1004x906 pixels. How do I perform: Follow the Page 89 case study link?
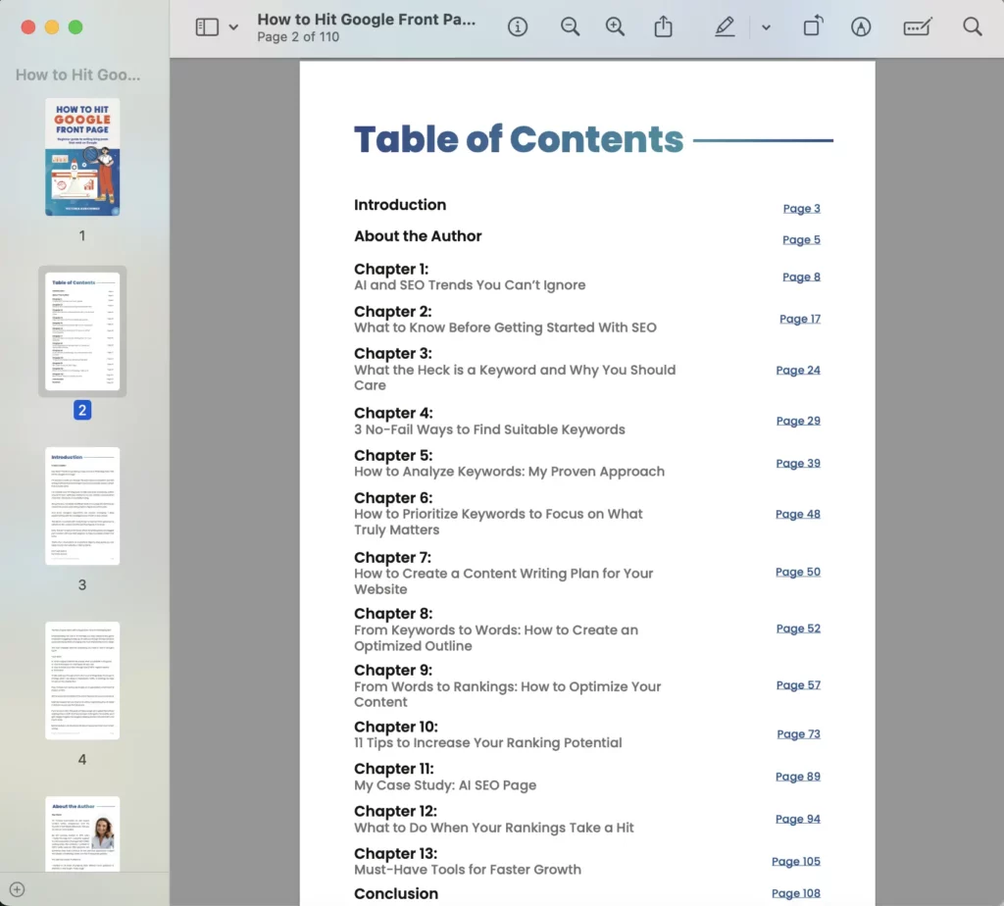[798, 776]
